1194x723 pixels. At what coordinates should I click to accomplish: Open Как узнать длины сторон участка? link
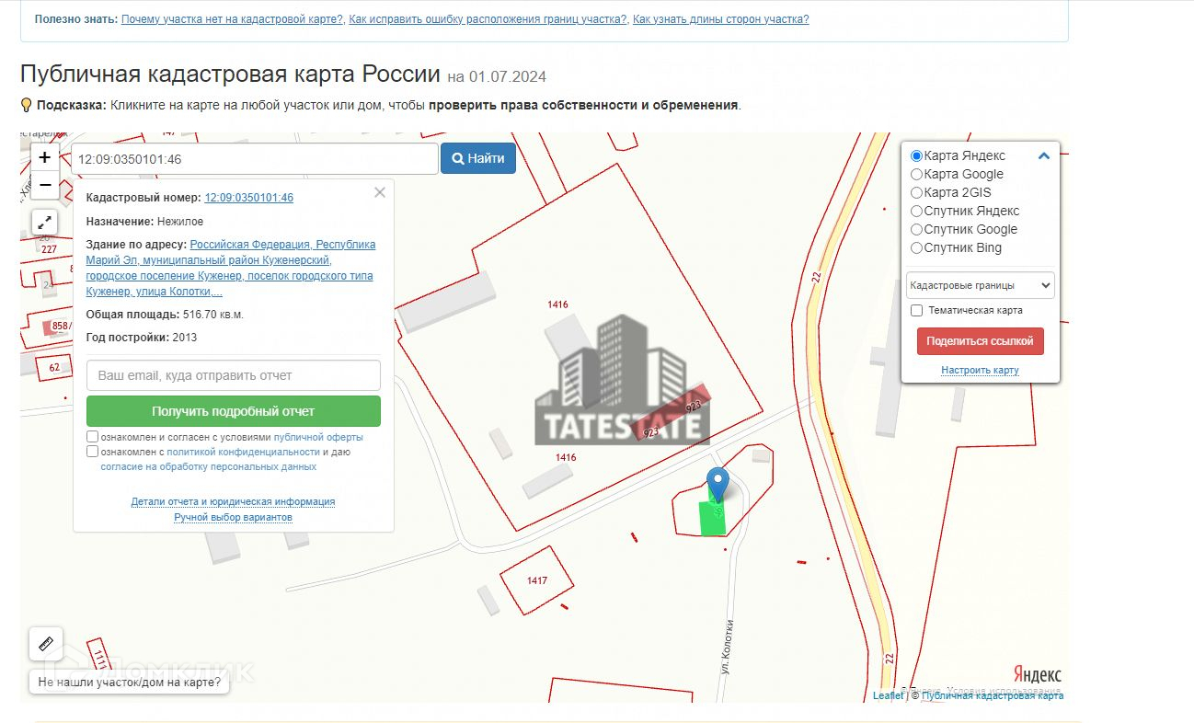(x=721, y=19)
